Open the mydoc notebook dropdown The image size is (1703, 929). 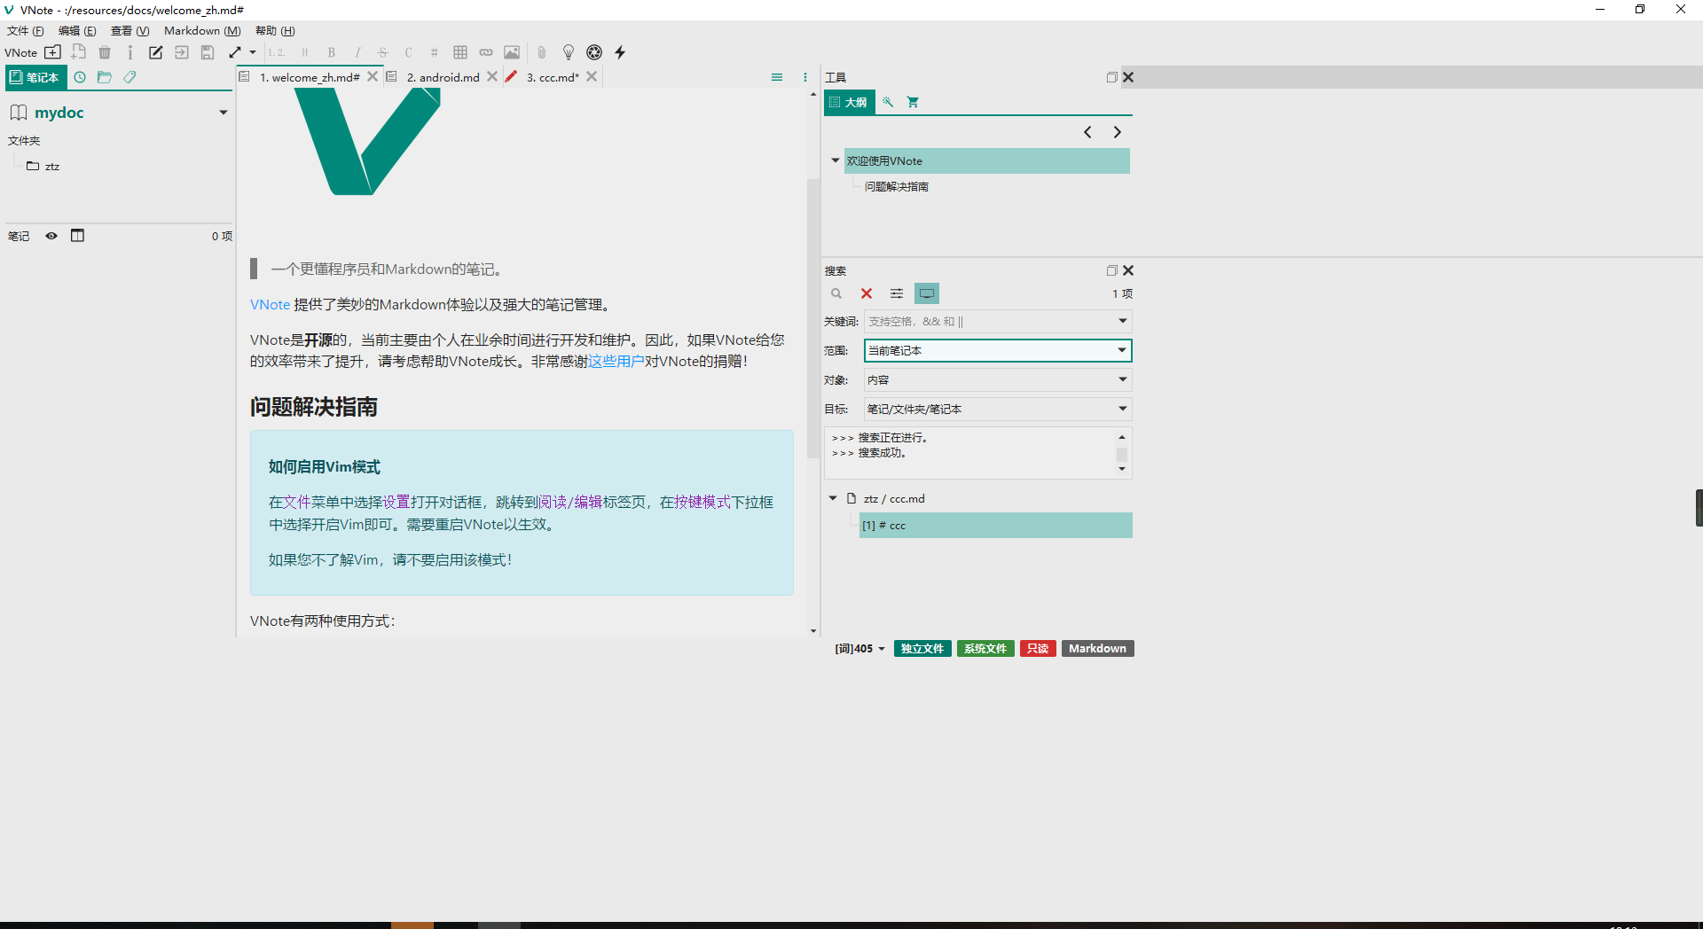(223, 113)
